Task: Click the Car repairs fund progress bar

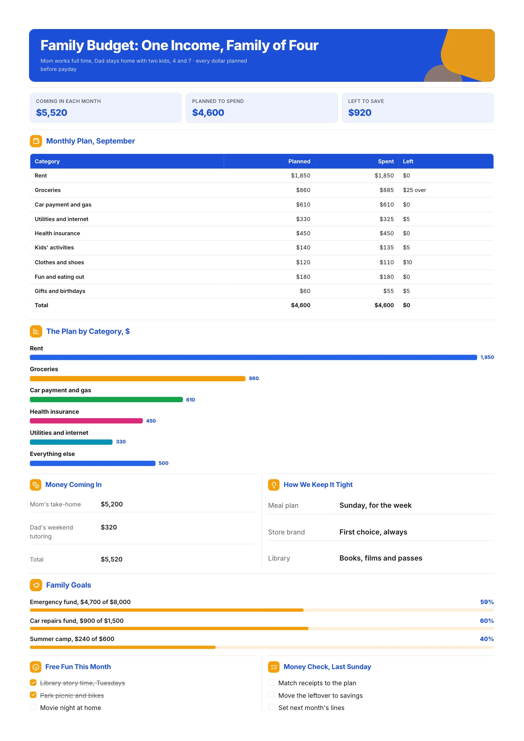Action: click(x=262, y=629)
